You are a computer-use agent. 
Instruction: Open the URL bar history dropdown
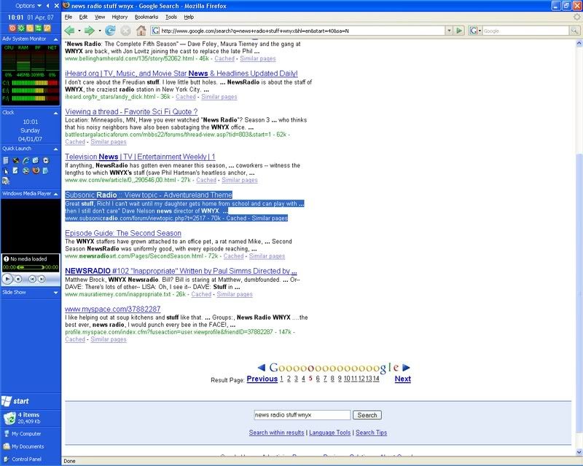point(448,31)
